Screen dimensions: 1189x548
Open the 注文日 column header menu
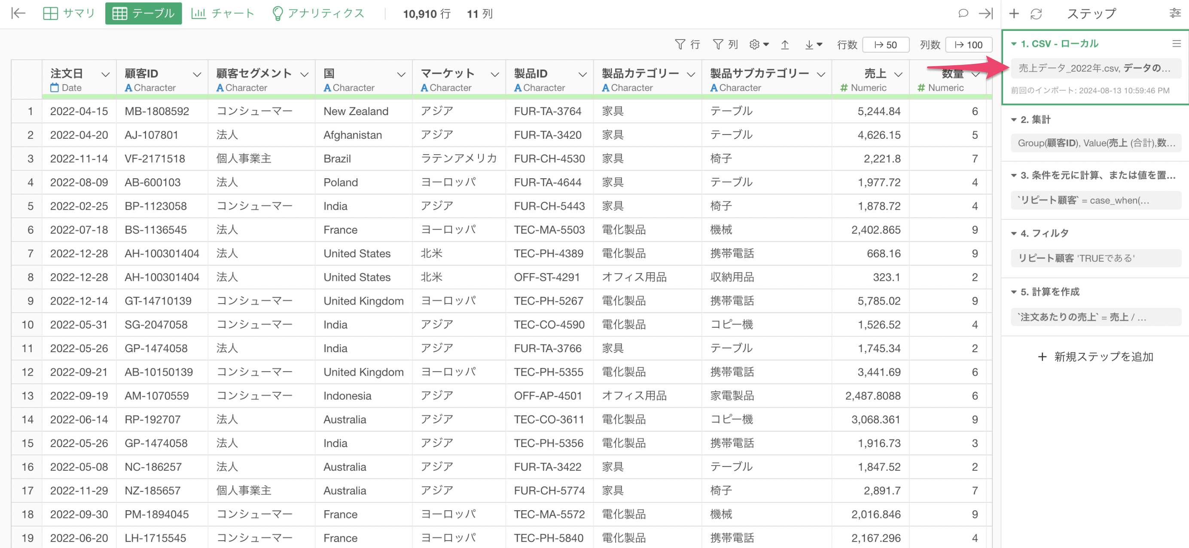click(x=105, y=74)
